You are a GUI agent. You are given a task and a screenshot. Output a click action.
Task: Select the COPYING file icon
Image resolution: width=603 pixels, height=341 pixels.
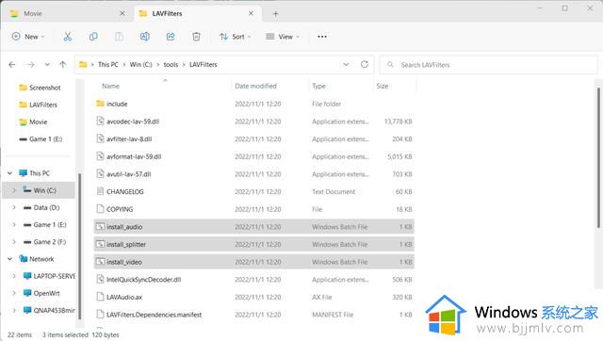coord(100,209)
